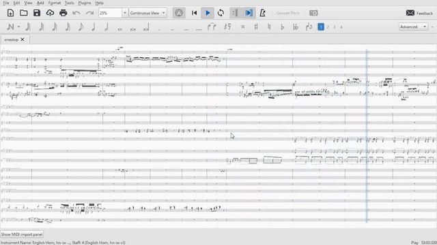Image resolution: width=437 pixels, height=245 pixels.
Task: Upload the score online with the cloud icon
Action: click(x=50, y=13)
